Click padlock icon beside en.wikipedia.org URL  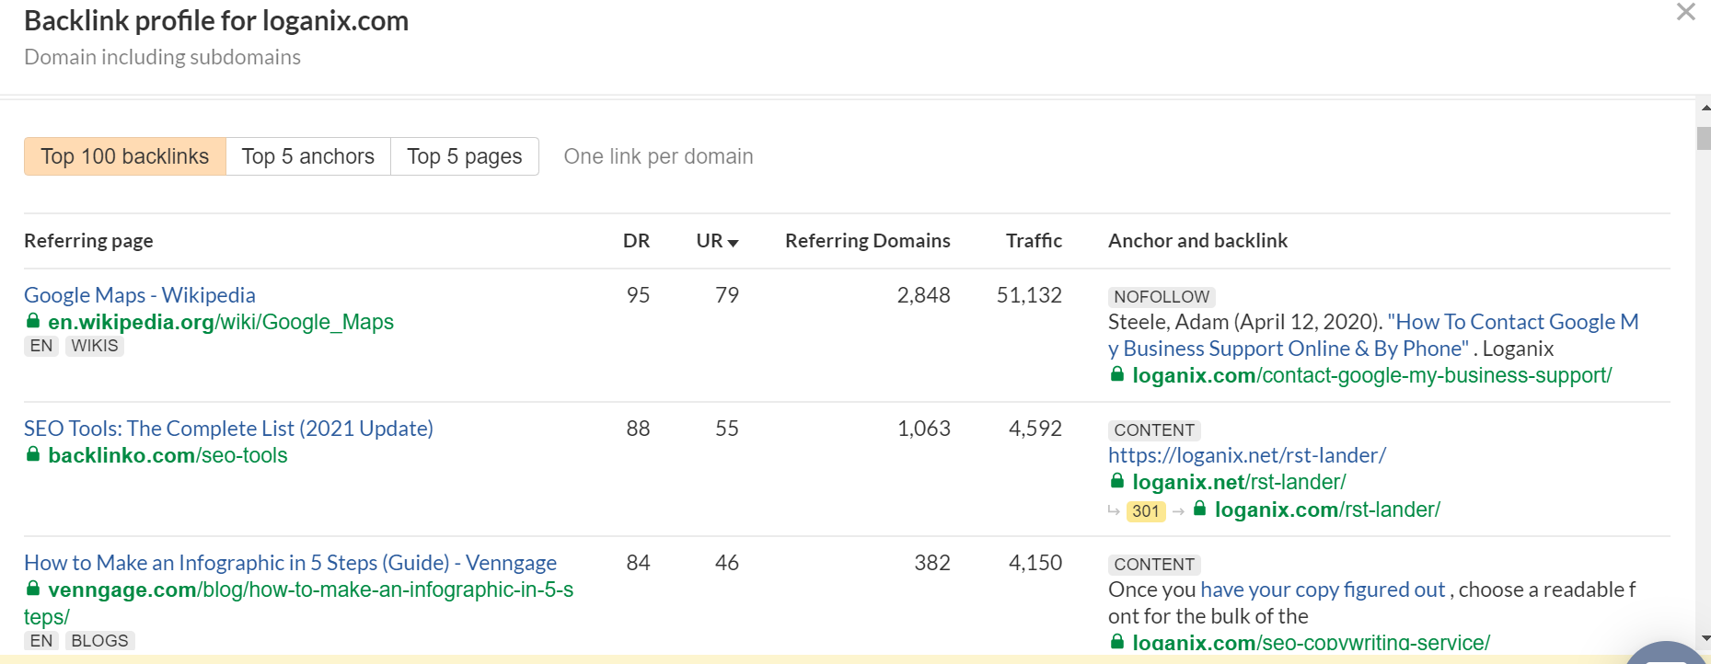[33, 321]
